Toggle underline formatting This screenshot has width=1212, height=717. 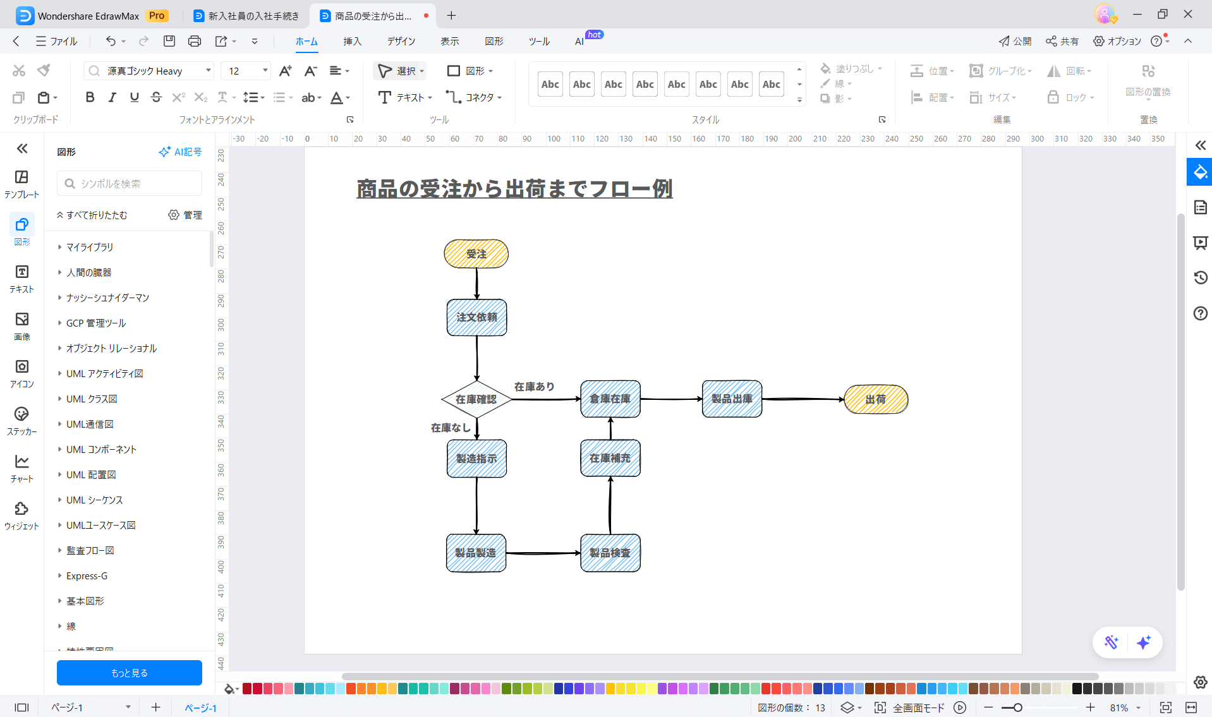(134, 97)
